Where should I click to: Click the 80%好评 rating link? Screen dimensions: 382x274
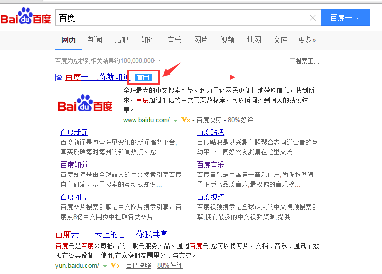pyautogui.click(x=241, y=120)
